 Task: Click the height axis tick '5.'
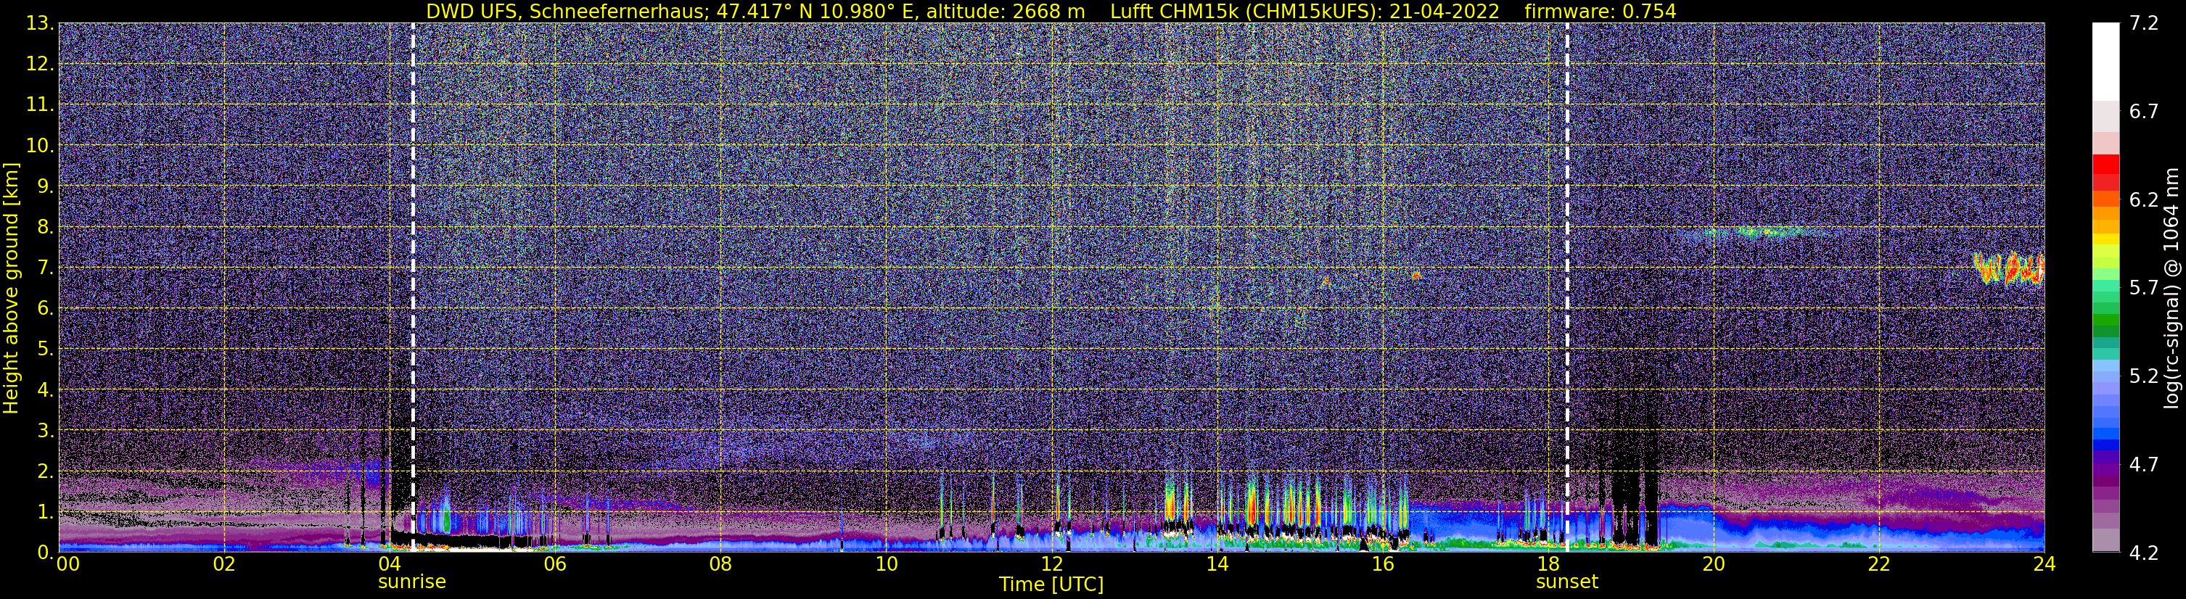click(x=46, y=350)
